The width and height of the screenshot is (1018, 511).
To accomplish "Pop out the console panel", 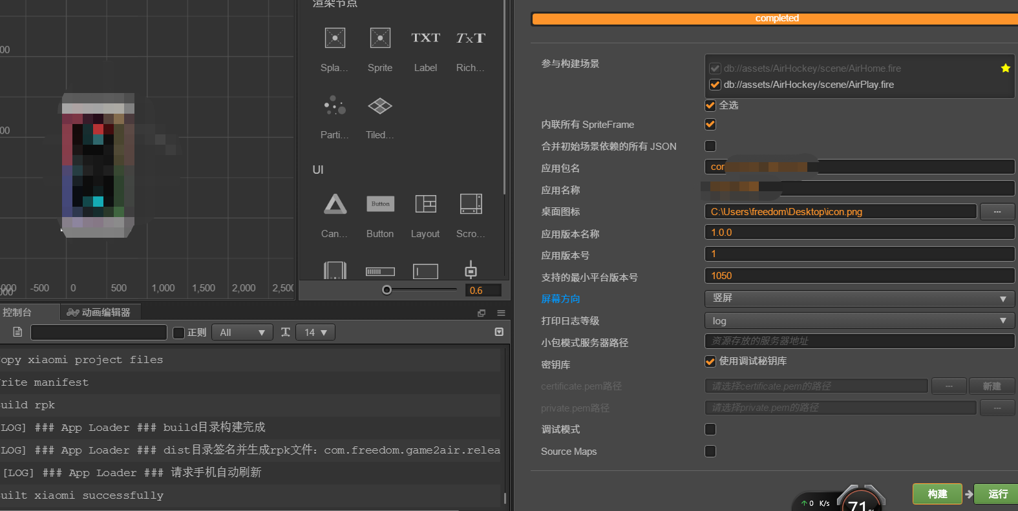I will pos(482,313).
